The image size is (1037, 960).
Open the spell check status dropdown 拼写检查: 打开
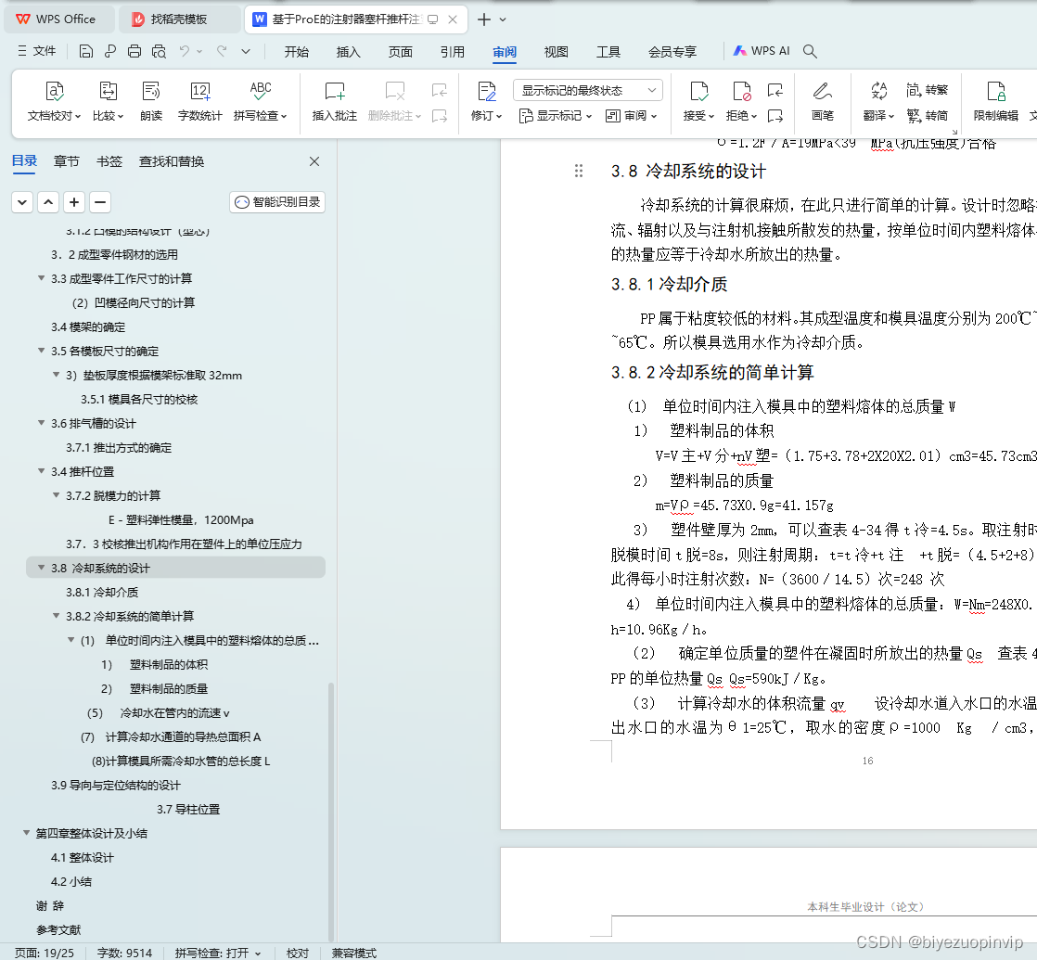pos(218,953)
